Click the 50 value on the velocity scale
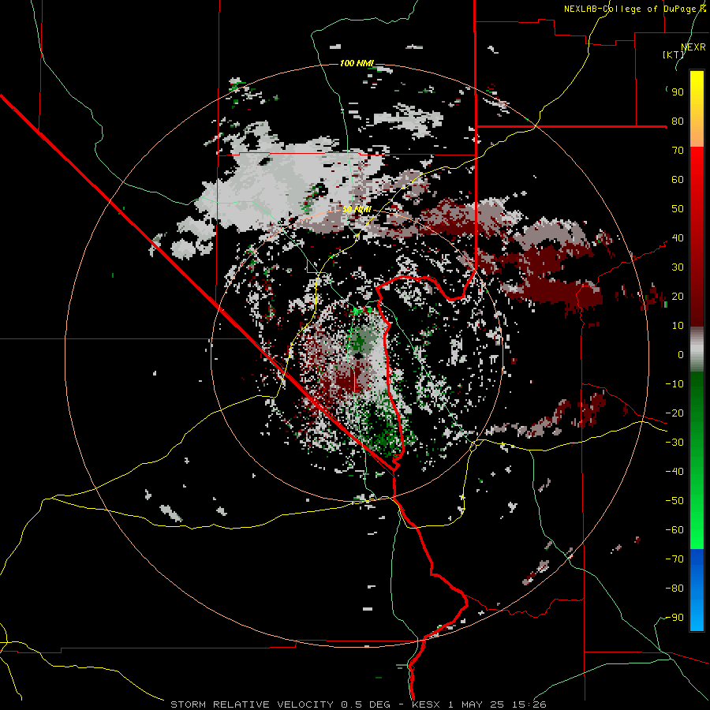The width and height of the screenshot is (710, 710). (x=678, y=209)
